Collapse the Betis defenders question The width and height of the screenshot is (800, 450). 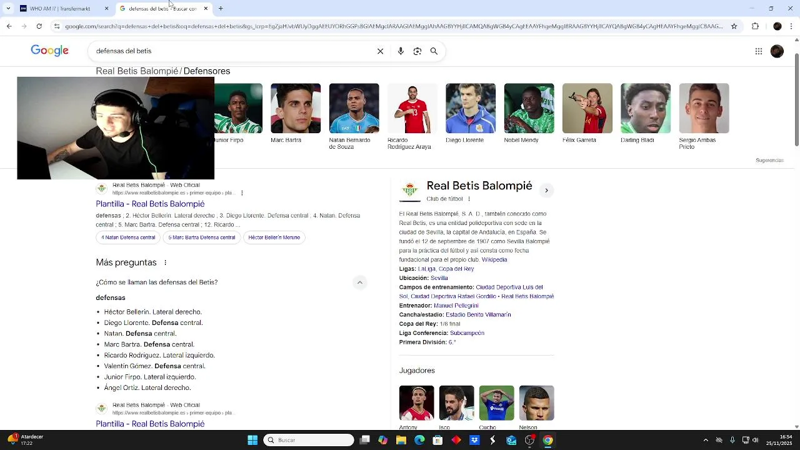tap(360, 282)
